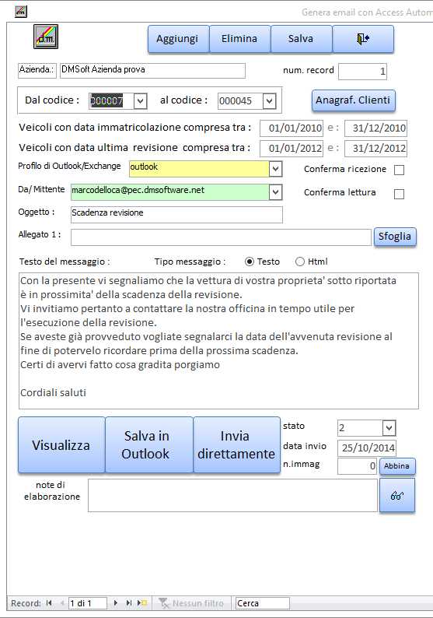Click the num. record field
Viewport: 433px width, 618px height.
[362, 72]
